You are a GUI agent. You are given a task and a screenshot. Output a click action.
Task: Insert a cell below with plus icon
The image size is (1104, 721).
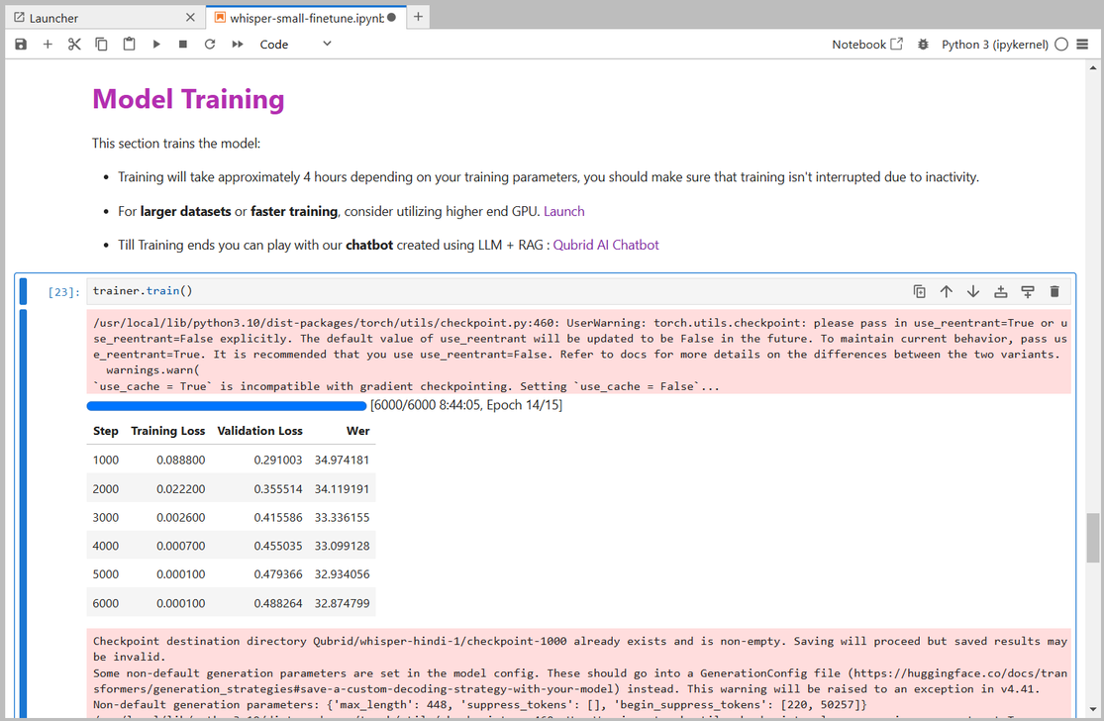point(48,45)
